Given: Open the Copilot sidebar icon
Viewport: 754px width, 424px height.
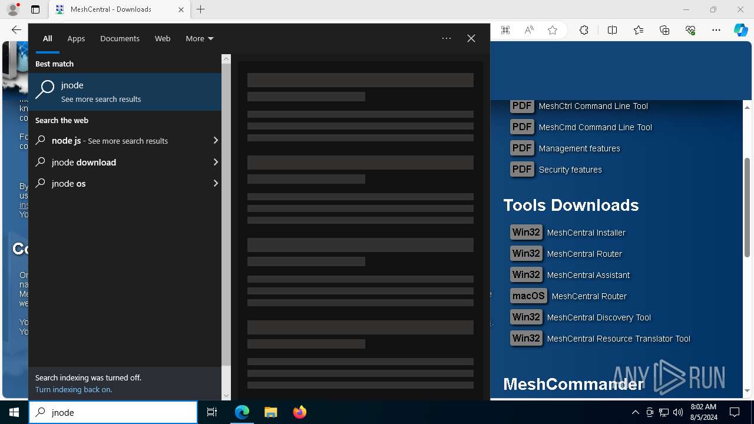Looking at the screenshot, I should coord(740,30).
